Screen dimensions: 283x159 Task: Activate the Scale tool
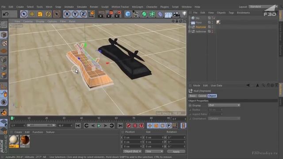[x=40, y=14]
